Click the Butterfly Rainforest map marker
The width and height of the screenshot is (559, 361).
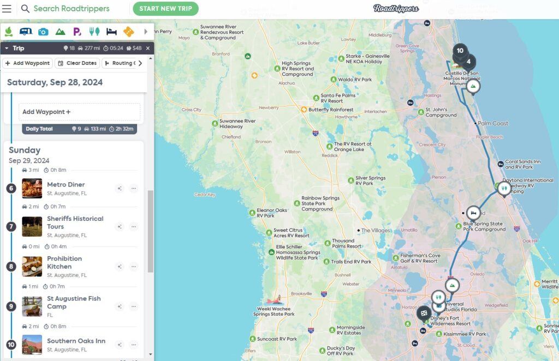point(304,110)
